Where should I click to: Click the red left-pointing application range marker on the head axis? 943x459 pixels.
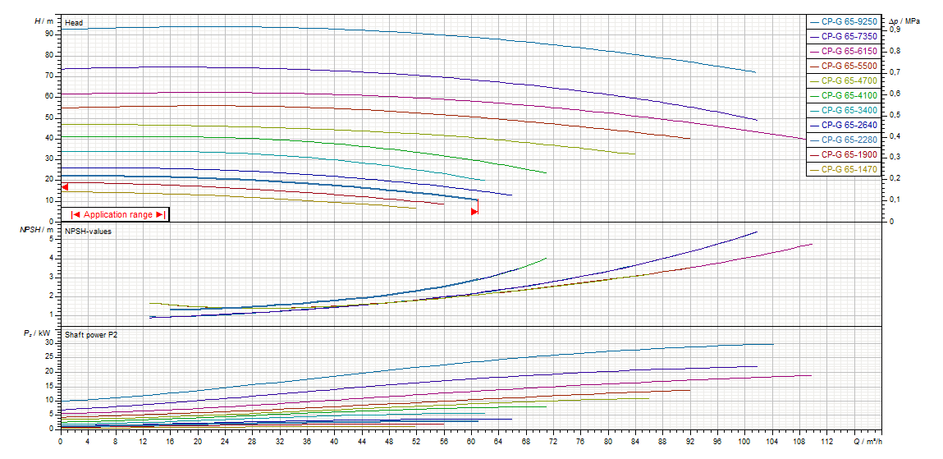pyautogui.click(x=65, y=187)
